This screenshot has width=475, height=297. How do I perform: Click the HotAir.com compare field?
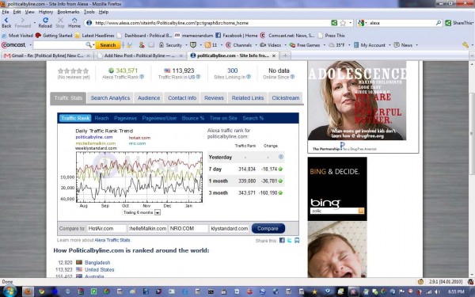point(107,229)
